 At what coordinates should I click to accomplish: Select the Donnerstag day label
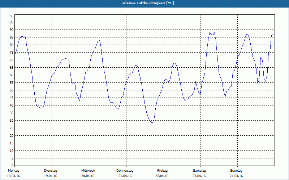pos(125,171)
